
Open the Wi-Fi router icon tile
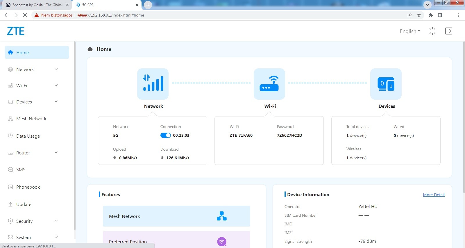point(269,84)
